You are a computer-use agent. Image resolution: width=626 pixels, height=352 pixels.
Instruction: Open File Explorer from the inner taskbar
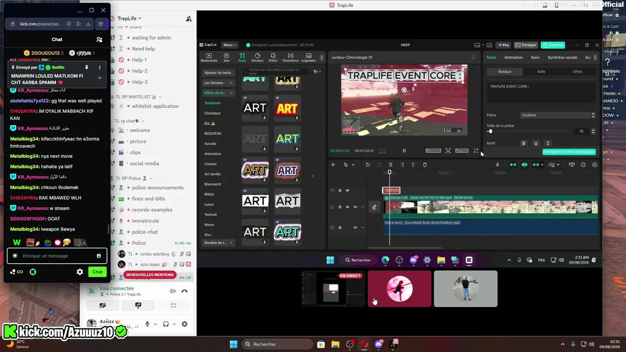click(x=441, y=260)
